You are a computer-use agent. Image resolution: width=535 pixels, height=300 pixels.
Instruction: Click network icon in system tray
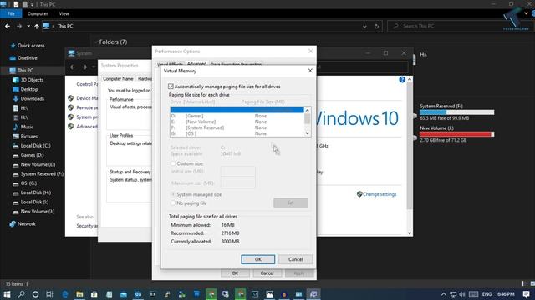coord(453,294)
